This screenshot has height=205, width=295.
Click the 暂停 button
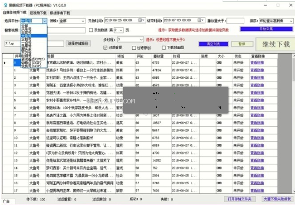pos(242,44)
